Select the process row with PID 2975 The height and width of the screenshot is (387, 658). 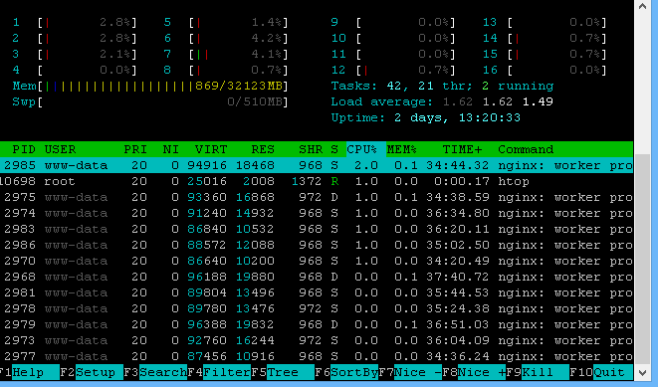click(317, 198)
